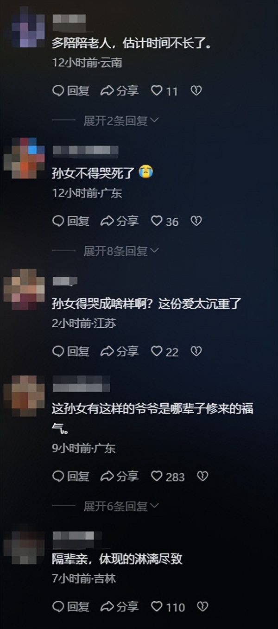Click broken heart beside 283 likes
This screenshot has height=629, width=278.
click(202, 476)
